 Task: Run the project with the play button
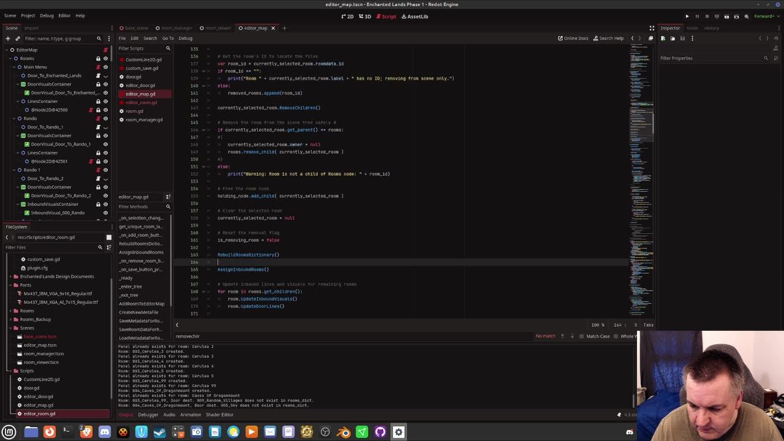[x=687, y=17]
